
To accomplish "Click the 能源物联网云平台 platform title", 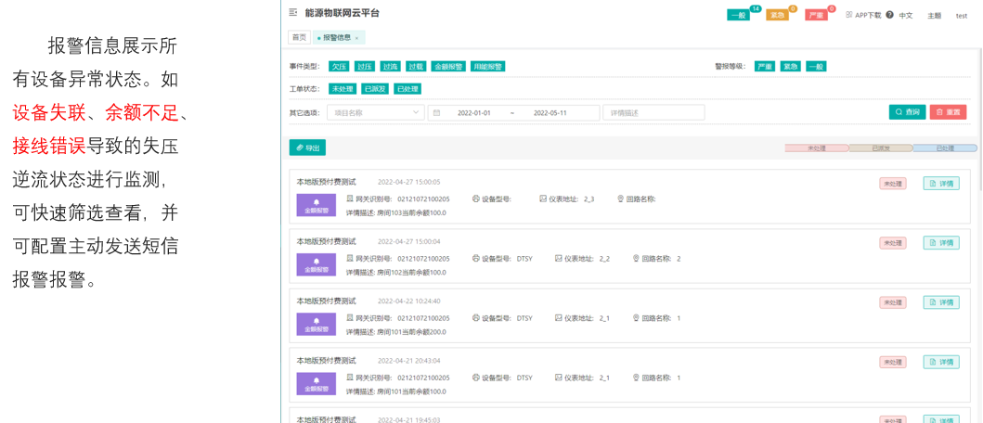I will coord(343,13).
